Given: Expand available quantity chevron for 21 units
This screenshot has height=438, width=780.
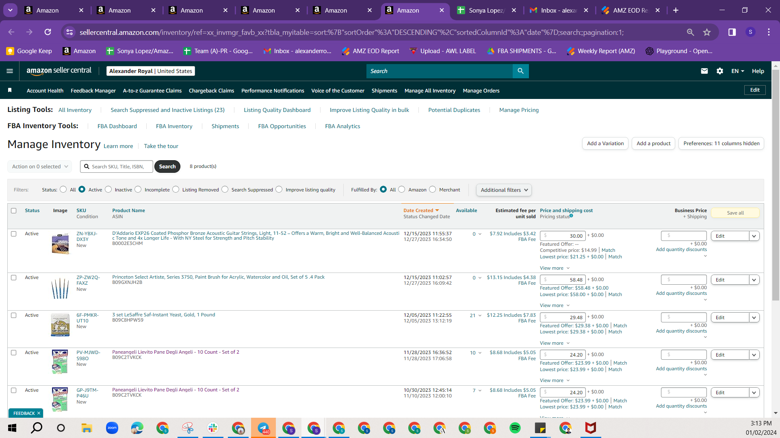Looking at the screenshot, I should [x=480, y=316].
